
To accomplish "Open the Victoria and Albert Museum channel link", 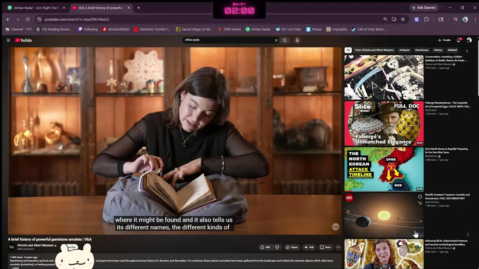I will pyautogui.click(x=35, y=245).
